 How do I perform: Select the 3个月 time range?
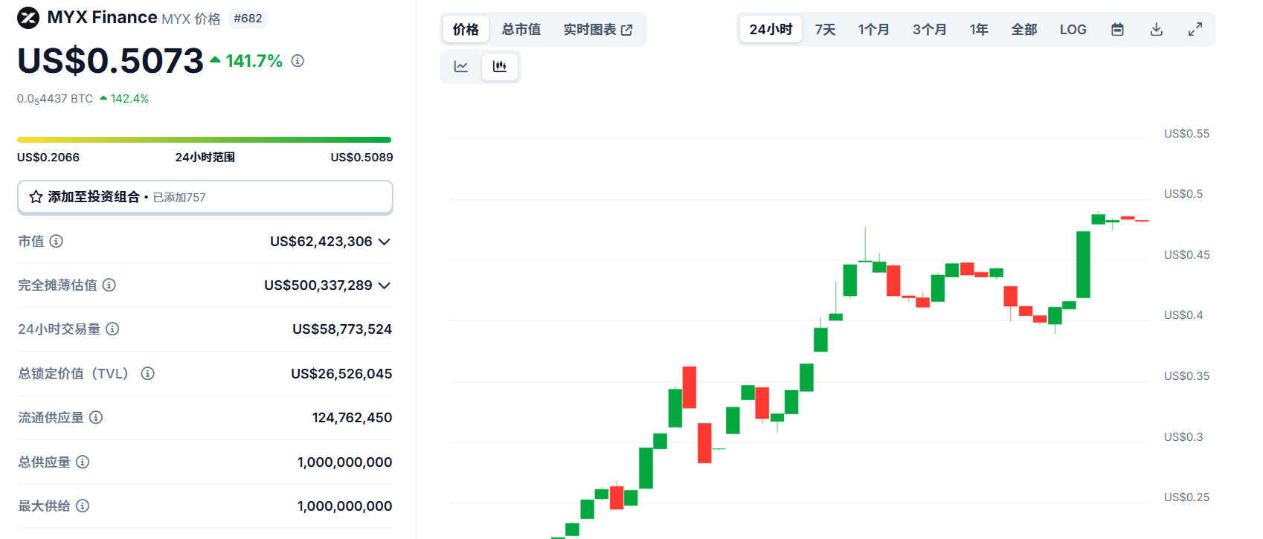click(930, 30)
